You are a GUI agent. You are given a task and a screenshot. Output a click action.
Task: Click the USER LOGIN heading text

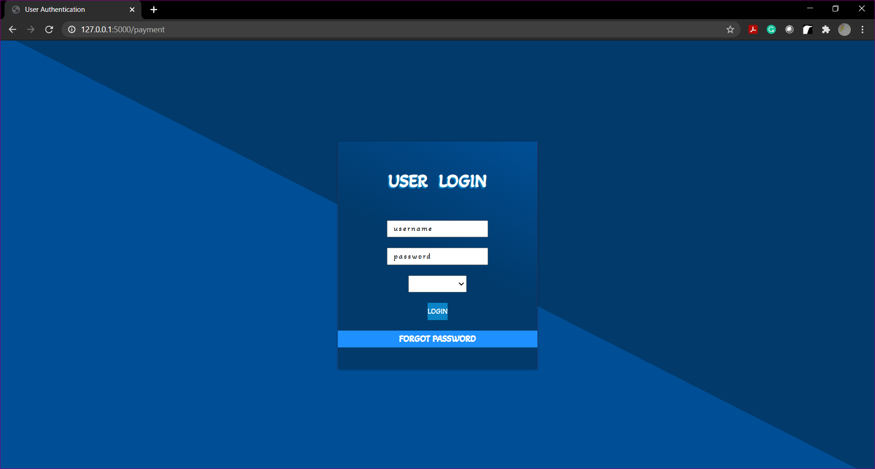pyautogui.click(x=437, y=181)
